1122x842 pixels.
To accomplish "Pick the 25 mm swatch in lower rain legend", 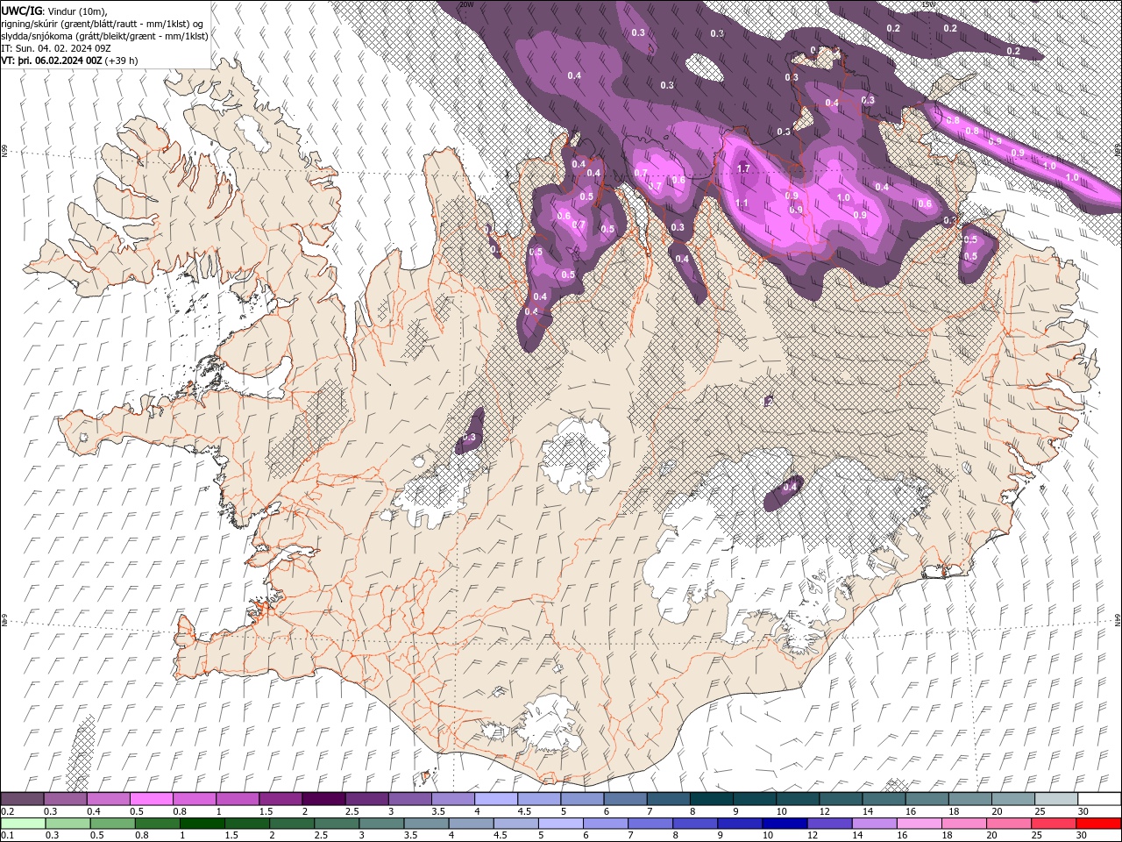I will pos(1053,823).
